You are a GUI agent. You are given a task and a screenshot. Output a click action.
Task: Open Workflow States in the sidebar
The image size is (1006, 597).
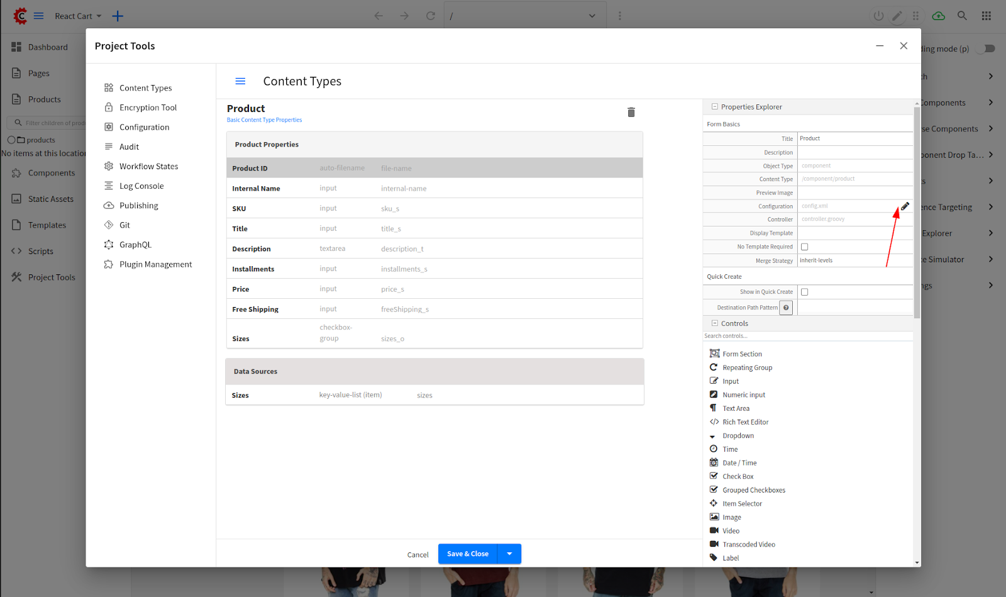(148, 167)
